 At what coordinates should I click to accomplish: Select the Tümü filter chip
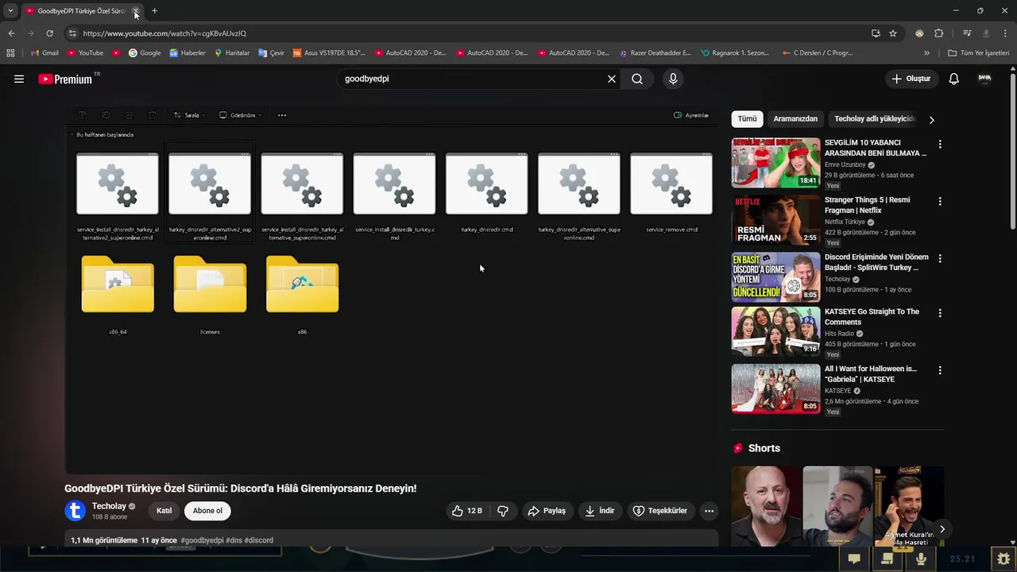tap(747, 119)
